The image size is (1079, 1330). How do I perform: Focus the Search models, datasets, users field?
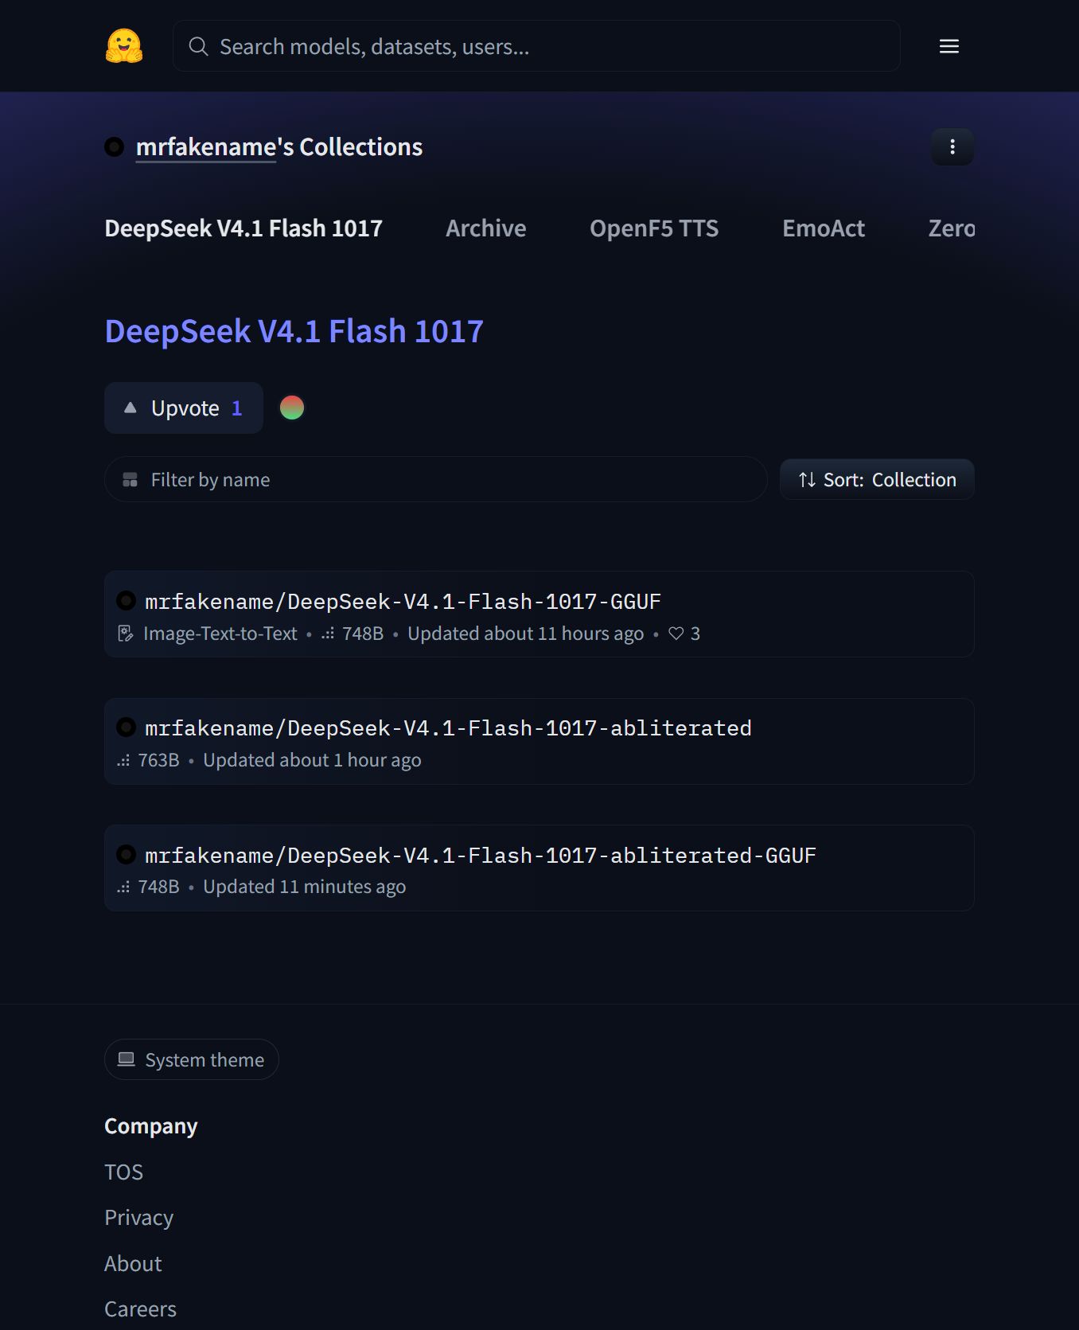point(536,46)
